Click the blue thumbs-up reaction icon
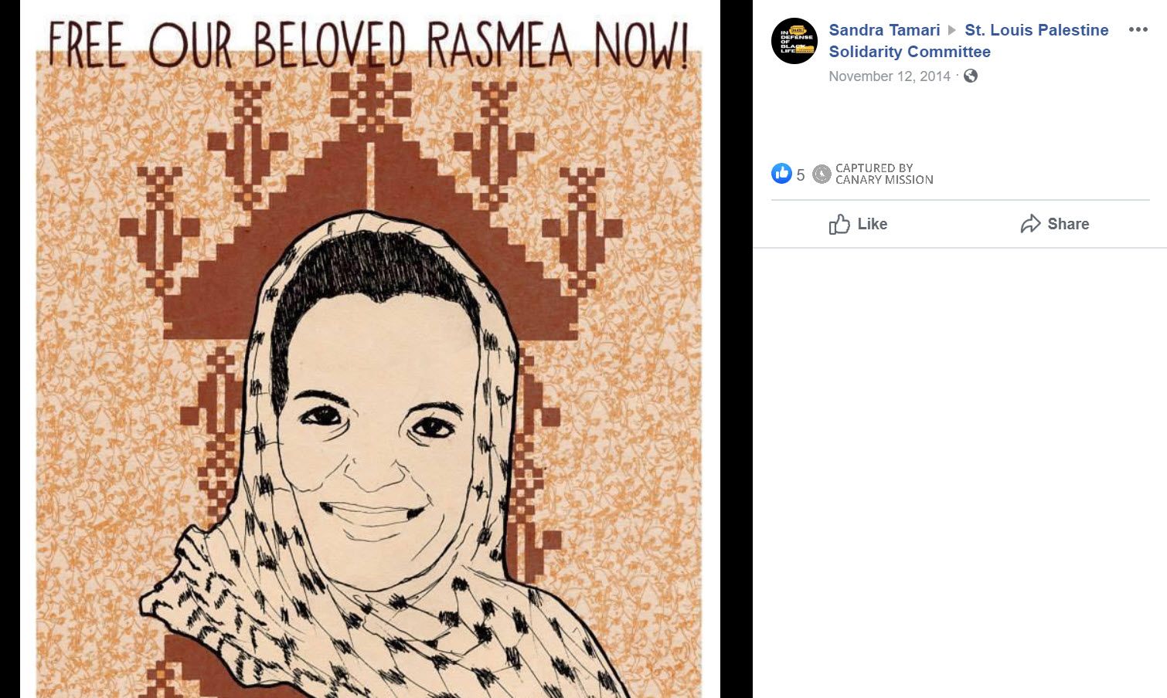Screen dimensions: 1167x698 click(781, 174)
